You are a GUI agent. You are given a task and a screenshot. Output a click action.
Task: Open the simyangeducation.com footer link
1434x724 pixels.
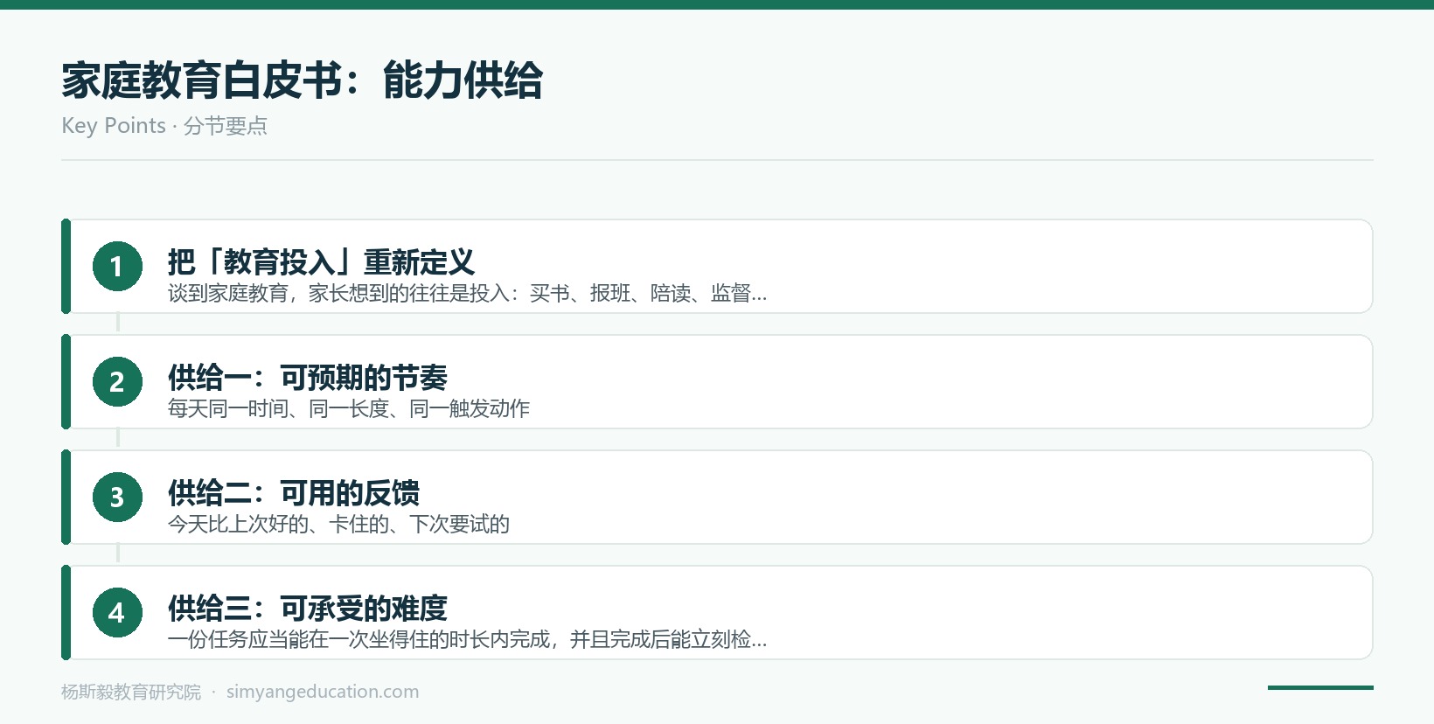click(323, 692)
